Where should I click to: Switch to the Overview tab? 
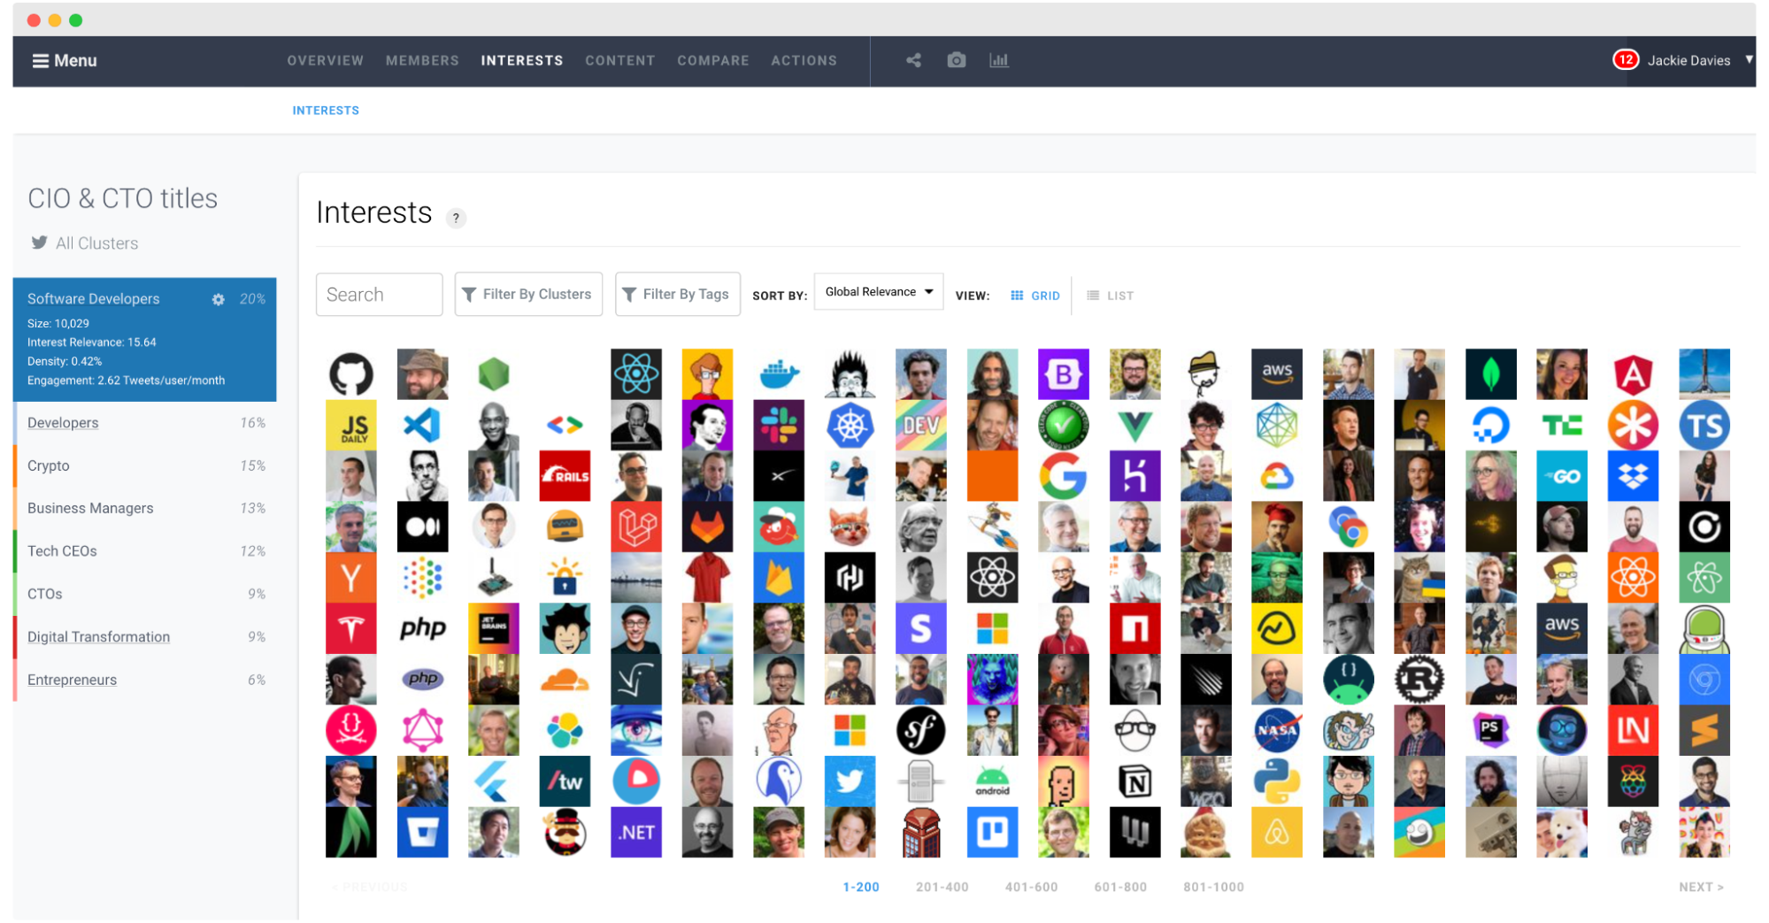coord(325,60)
